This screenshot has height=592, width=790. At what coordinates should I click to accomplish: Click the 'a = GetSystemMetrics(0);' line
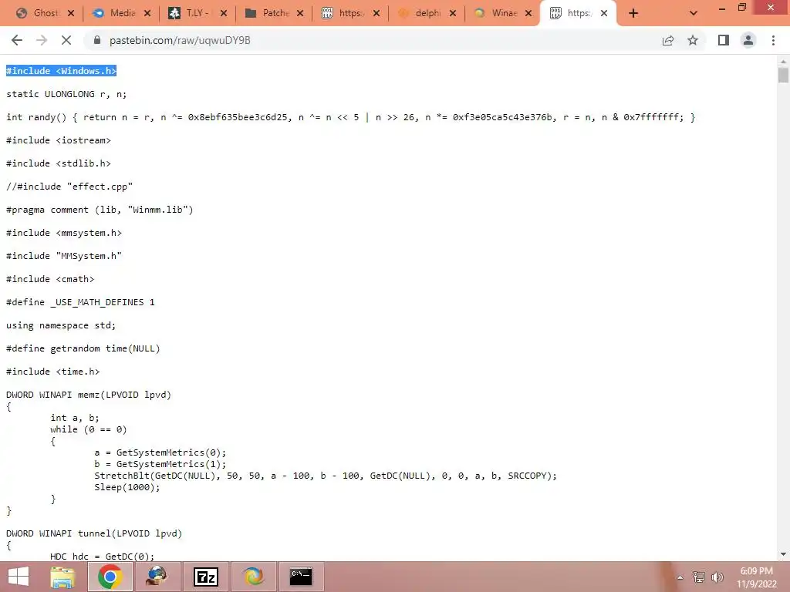click(x=160, y=452)
